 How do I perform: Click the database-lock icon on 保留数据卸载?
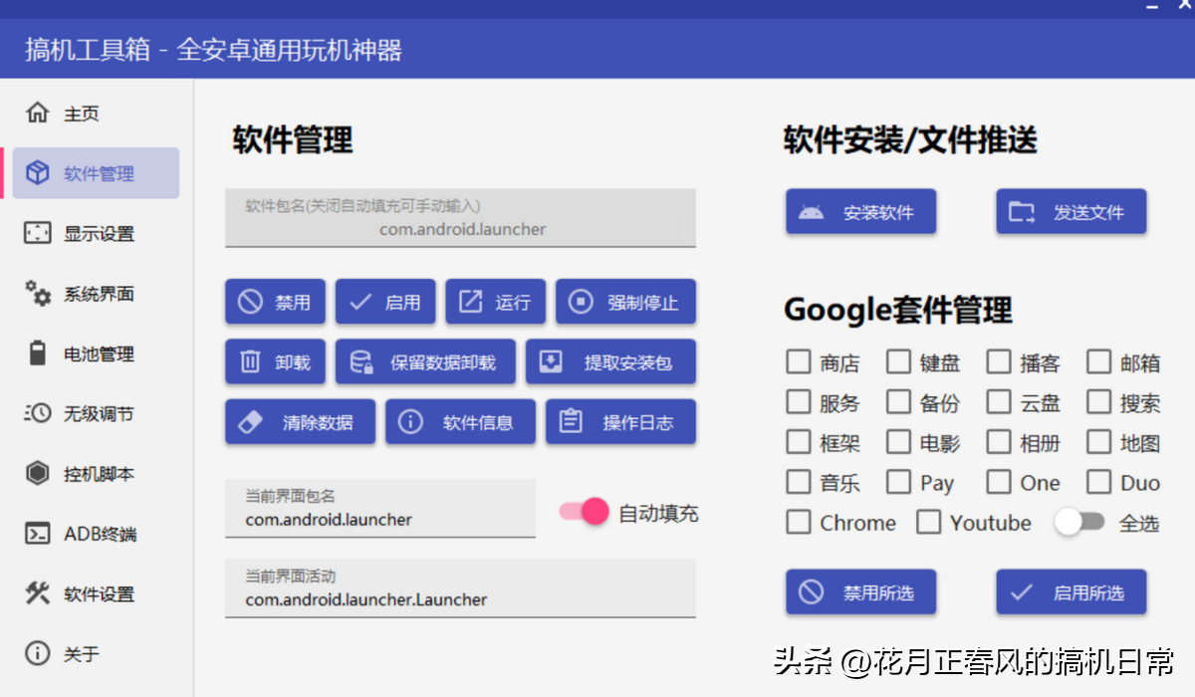361,362
